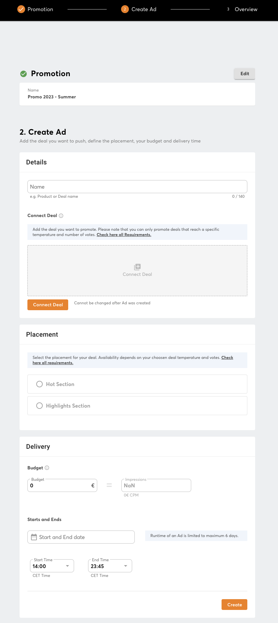The width and height of the screenshot is (278, 623).
Task: Click the green Promotion completed checkmark
Action: click(x=23, y=74)
